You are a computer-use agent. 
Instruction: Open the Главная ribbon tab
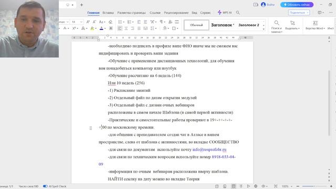(x=93, y=13)
